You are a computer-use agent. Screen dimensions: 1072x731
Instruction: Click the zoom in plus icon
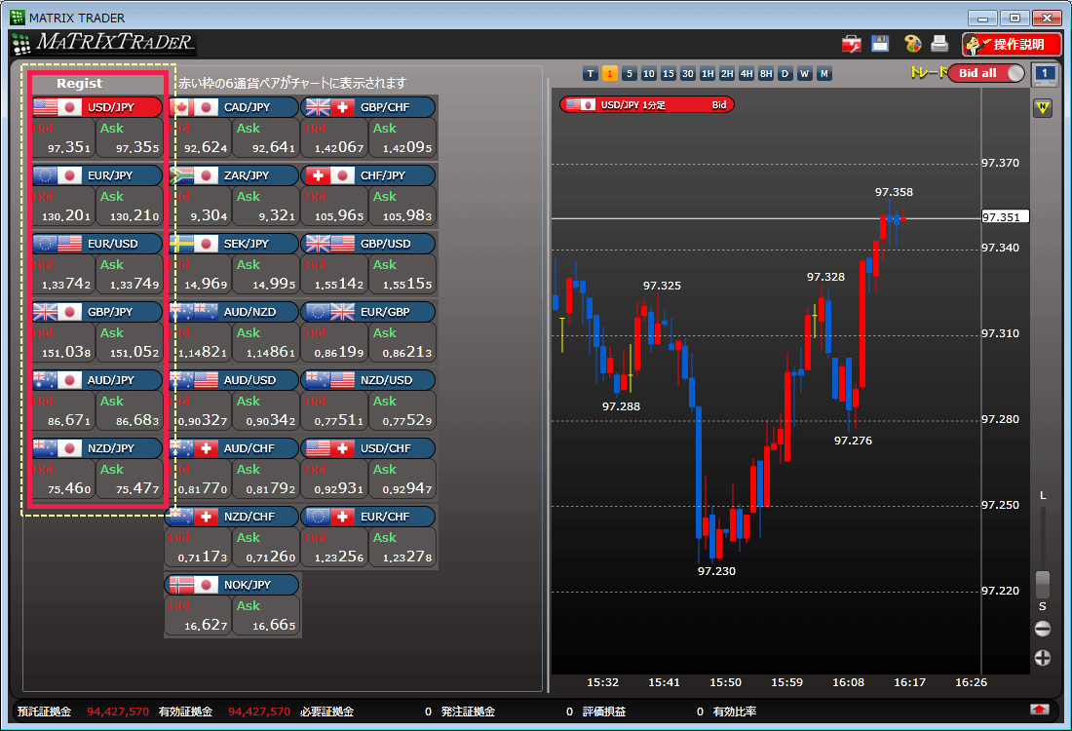point(1043,658)
